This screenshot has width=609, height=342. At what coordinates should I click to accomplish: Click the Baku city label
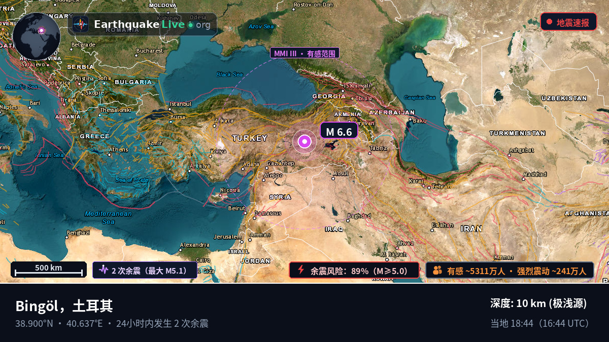pyautogui.click(x=420, y=121)
